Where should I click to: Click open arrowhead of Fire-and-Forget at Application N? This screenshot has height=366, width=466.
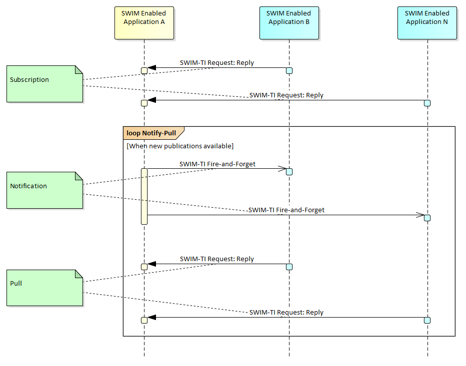tap(420, 215)
